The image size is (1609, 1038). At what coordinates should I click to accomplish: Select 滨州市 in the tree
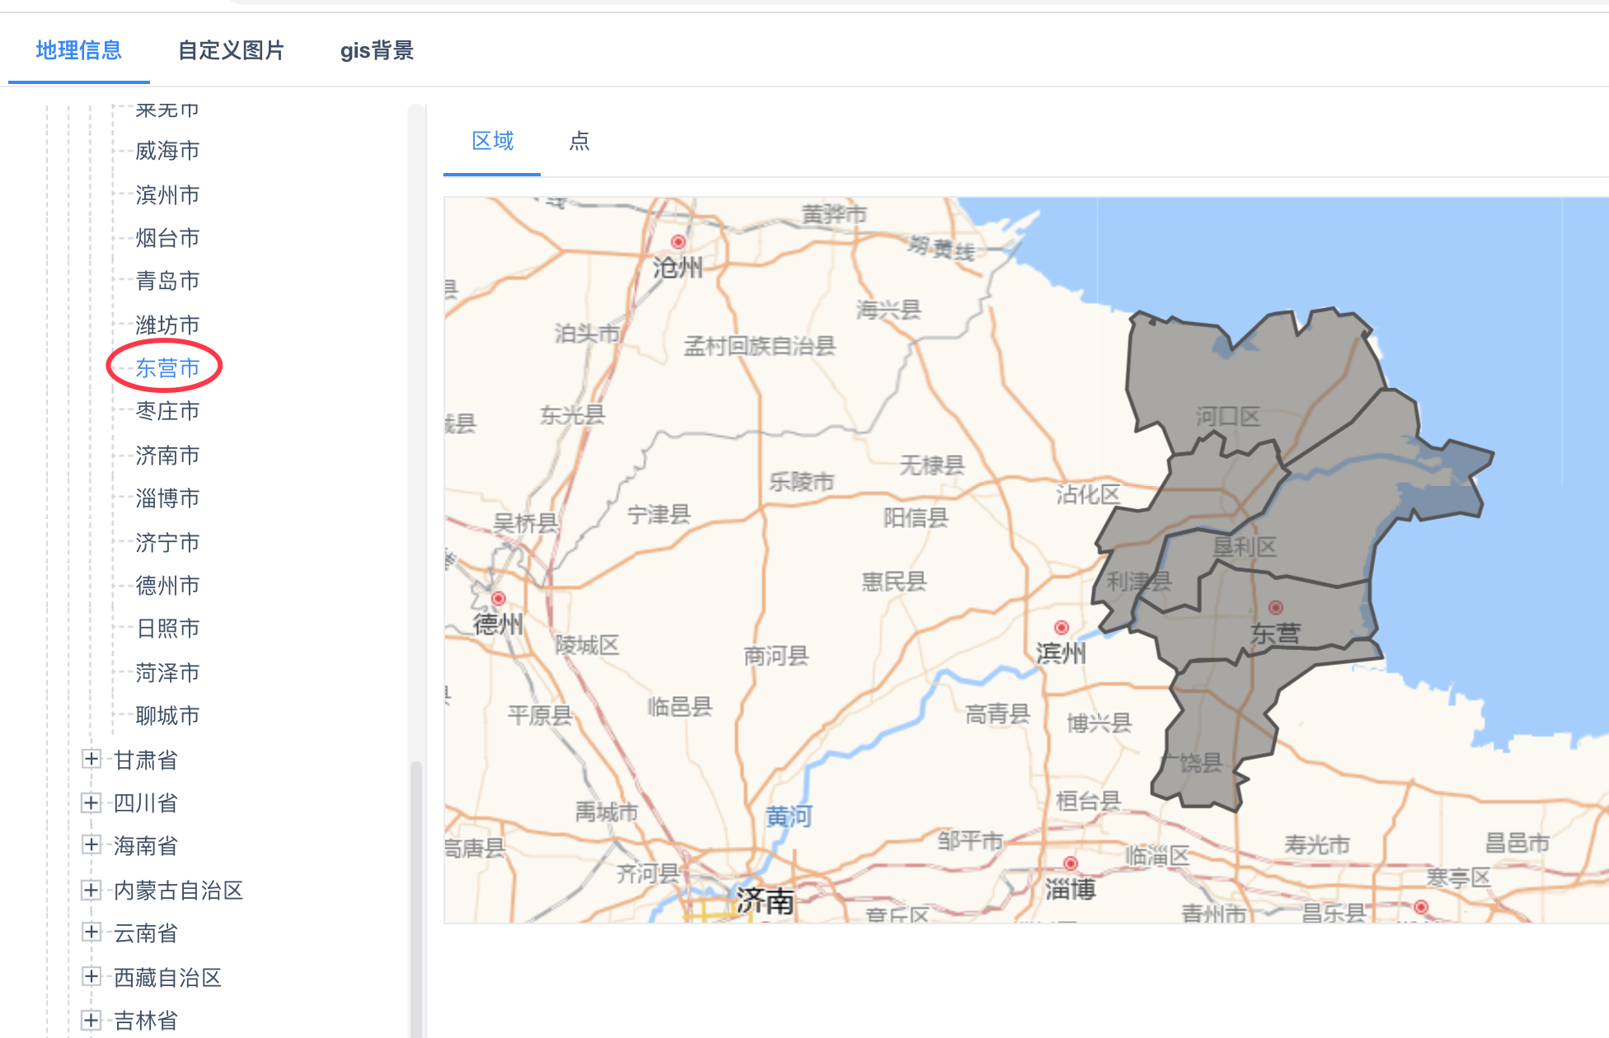click(x=167, y=194)
